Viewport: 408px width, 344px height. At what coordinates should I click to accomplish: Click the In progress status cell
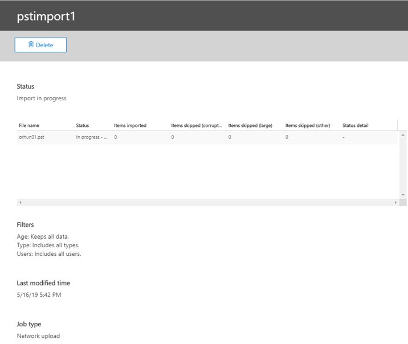(92, 137)
